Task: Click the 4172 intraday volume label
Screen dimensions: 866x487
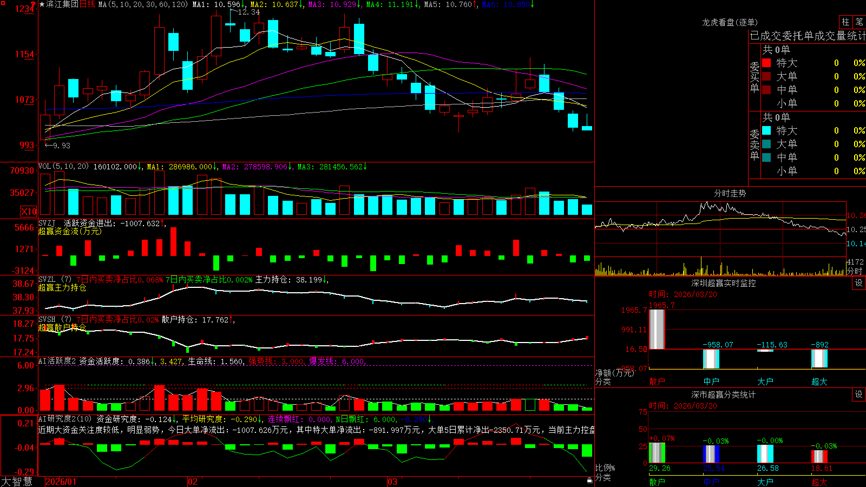Action: click(x=855, y=262)
